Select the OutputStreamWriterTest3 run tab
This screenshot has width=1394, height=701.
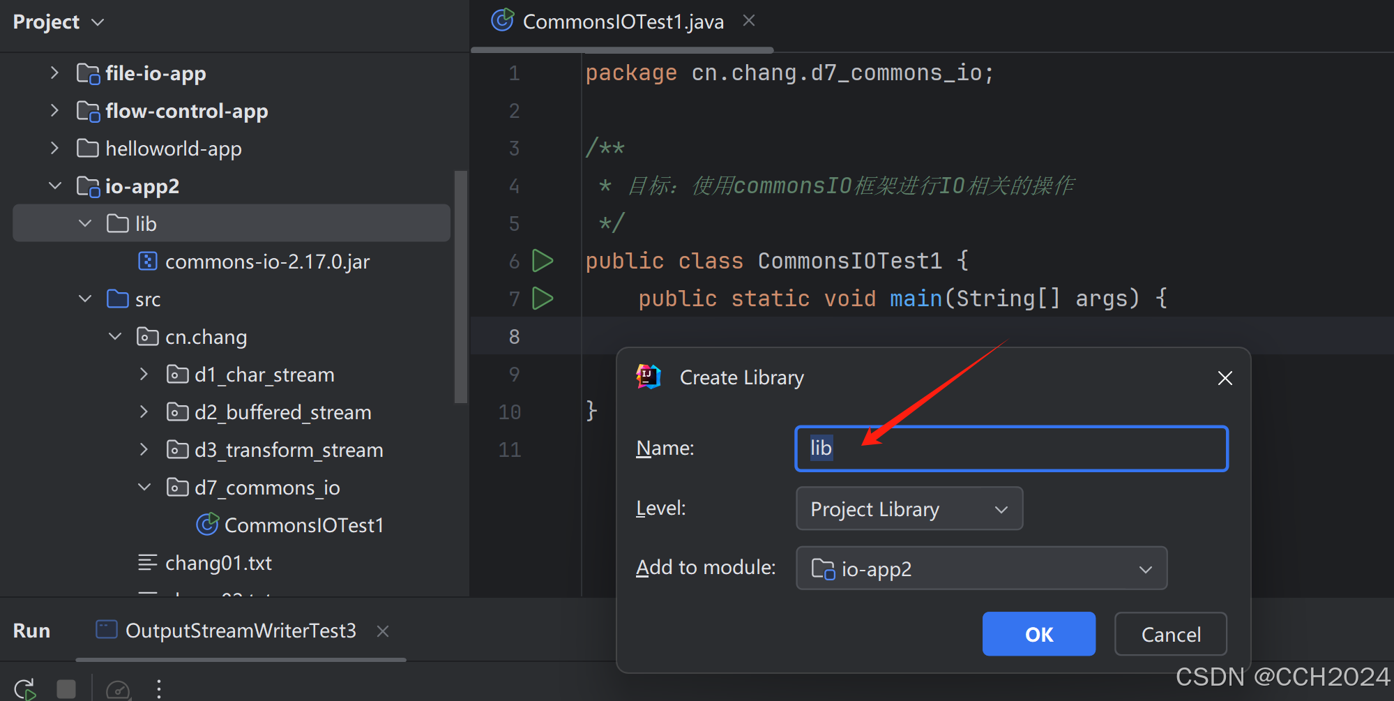(x=241, y=630)
